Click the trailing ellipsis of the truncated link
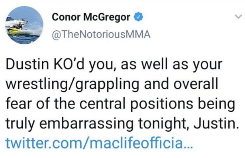Image resolution: width=245 pixels, height=158 pixels. tap(188, 147)
